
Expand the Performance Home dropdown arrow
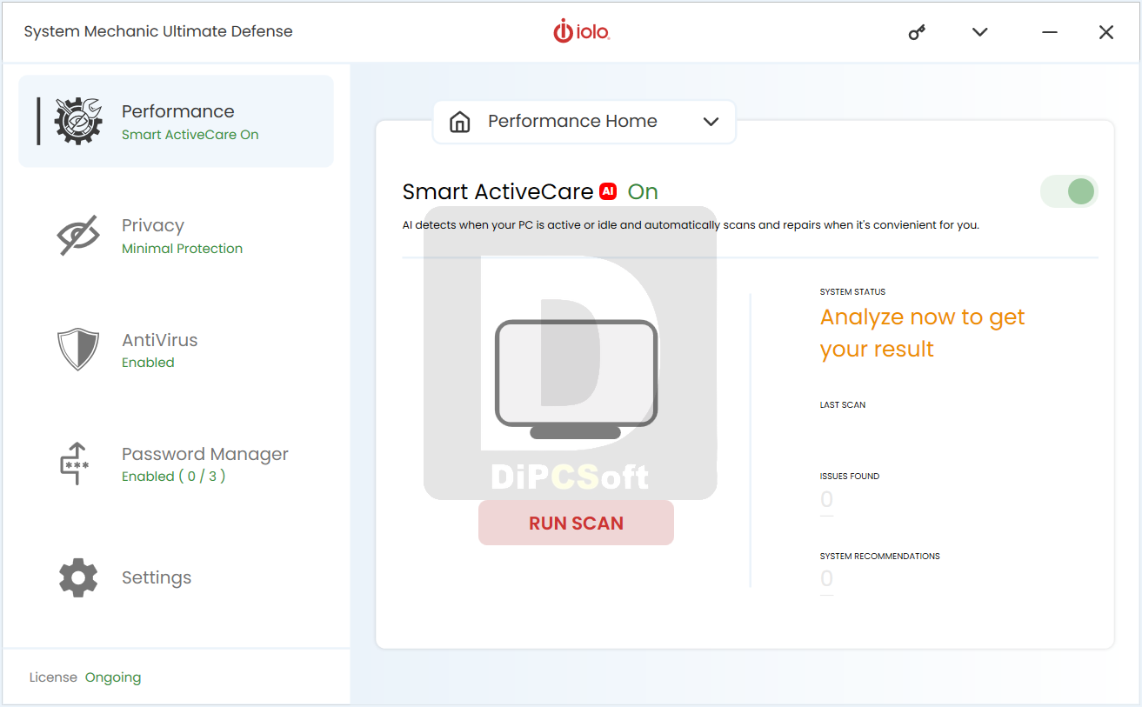pos(711,122)
